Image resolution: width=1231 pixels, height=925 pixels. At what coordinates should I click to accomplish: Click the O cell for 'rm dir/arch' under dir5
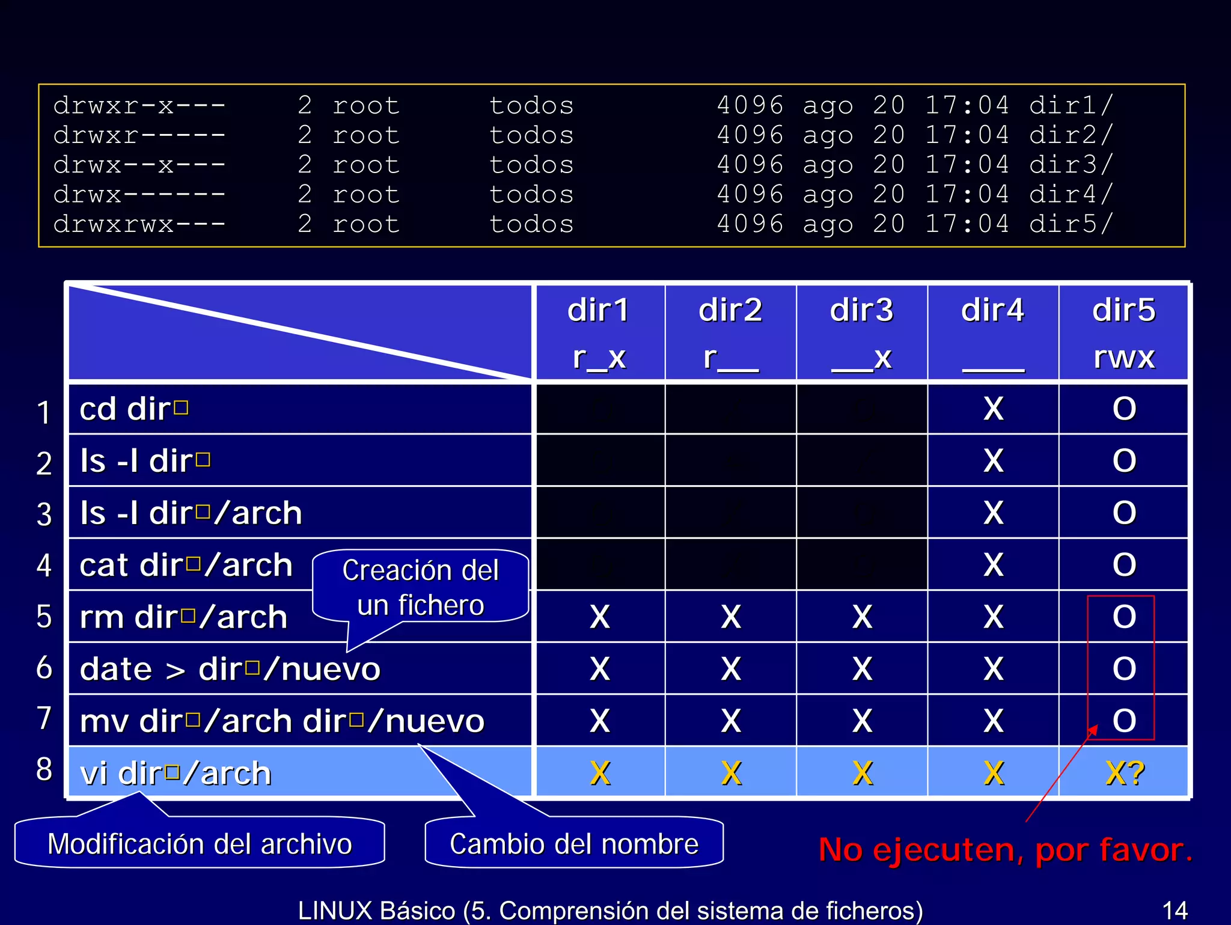pyautogui.click(x=1123, y=617)
